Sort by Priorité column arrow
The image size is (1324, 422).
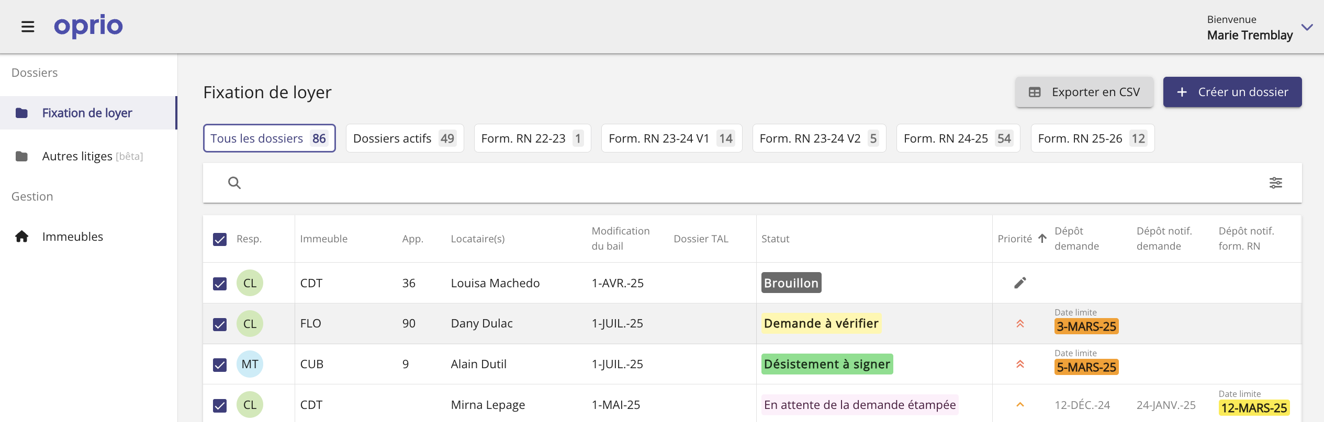pos(1042,239)
